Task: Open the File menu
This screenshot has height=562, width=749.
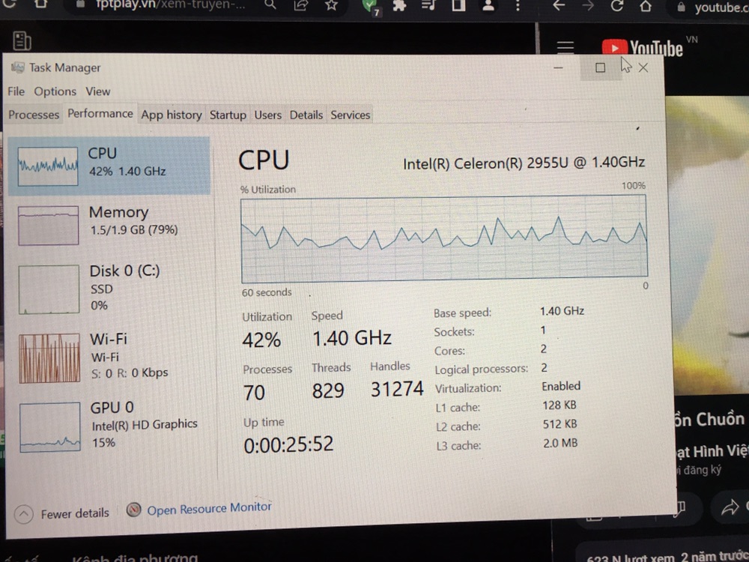Action: pyautogui.click(x=16, y=91)
